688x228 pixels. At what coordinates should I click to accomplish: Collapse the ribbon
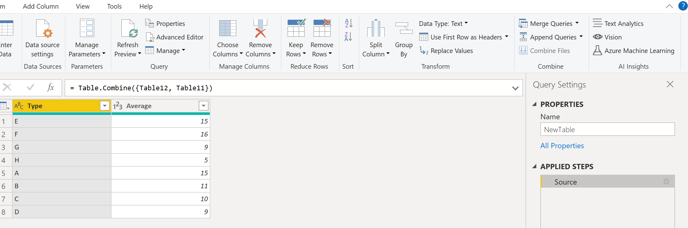click(669, 6)
